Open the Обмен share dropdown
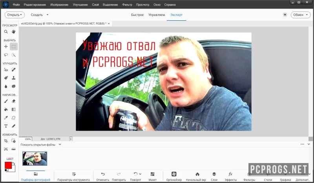The image size is (314, 183). click(x=300, y=15)
